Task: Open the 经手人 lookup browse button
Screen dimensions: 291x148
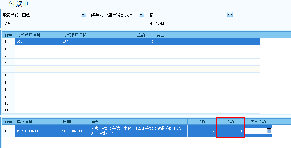Action: (141, 15)
